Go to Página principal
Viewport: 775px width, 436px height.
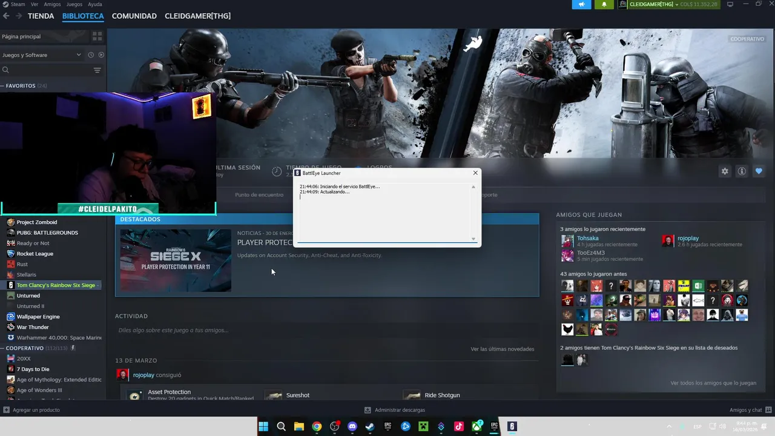(x=21, y=36)
